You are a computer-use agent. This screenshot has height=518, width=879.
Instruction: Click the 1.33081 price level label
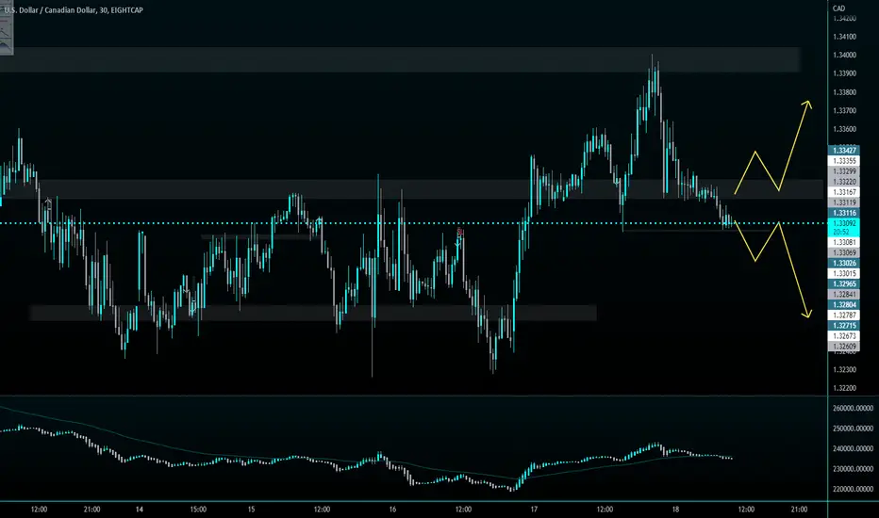point(844,242)
